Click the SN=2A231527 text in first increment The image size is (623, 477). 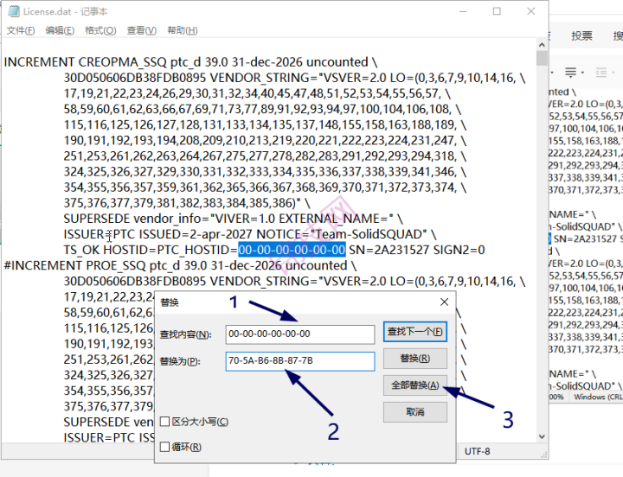(x=389, y=250)
